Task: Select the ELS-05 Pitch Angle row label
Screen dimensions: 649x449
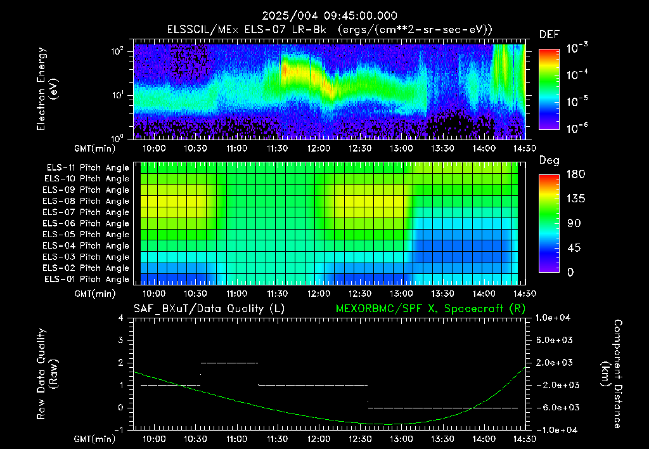Action: coord(86,235)
